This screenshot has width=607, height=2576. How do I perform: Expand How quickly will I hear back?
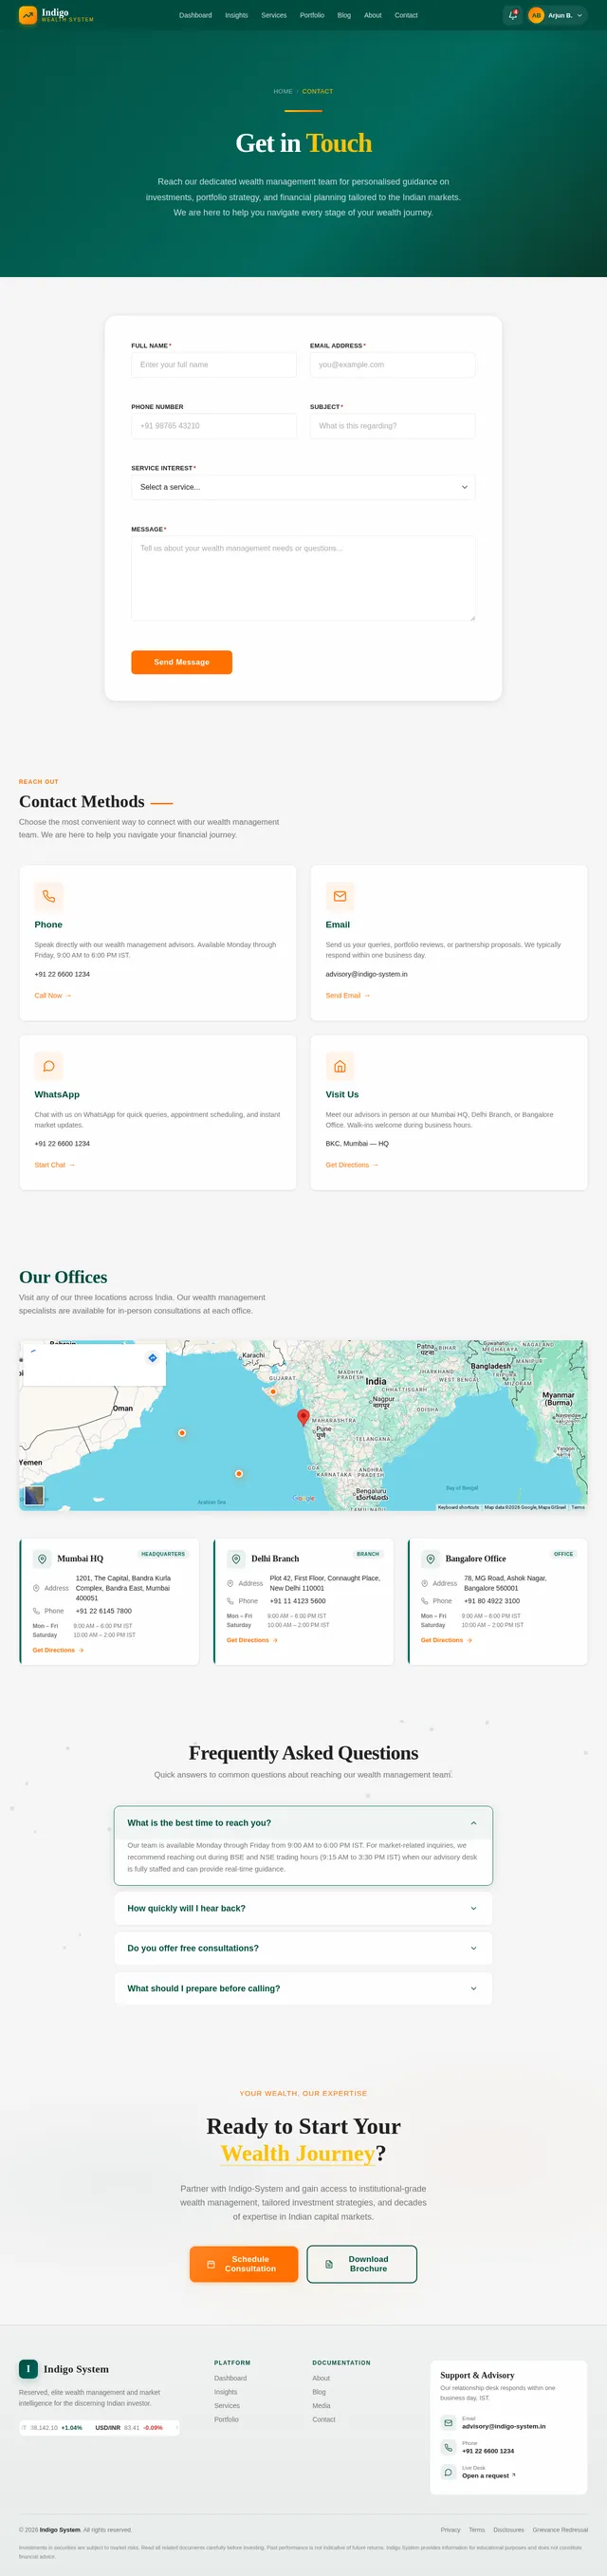pos(303,1908)
